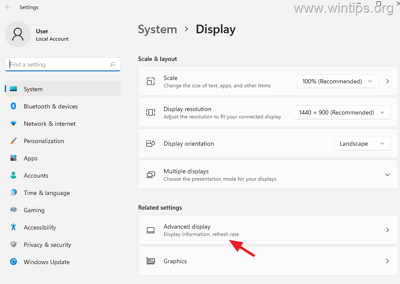Navigate to Accounts settings
The image size is (400, 284).
point(63,176)
